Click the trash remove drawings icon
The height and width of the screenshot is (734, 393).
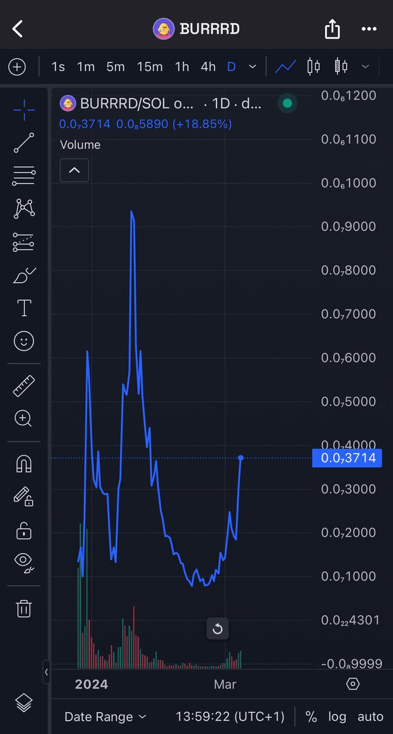(x=24, y=608)
